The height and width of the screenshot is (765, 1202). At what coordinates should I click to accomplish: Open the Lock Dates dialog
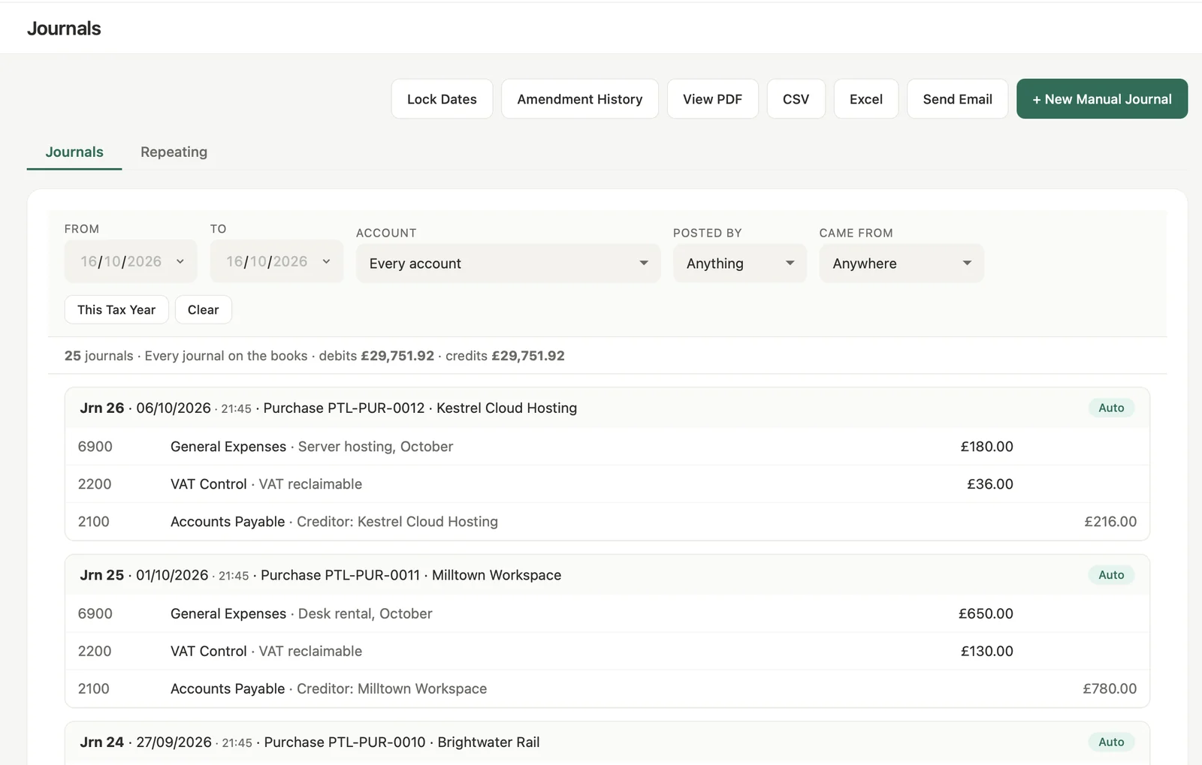pyautogui.click(x=442, y=99)
